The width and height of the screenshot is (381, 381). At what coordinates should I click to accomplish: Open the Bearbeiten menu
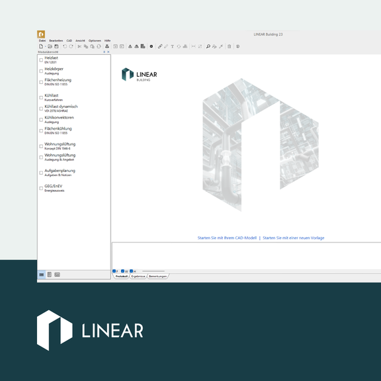point(56,40)
